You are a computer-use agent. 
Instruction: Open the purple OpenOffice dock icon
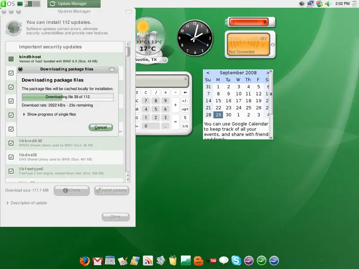(x=249, y=261)
